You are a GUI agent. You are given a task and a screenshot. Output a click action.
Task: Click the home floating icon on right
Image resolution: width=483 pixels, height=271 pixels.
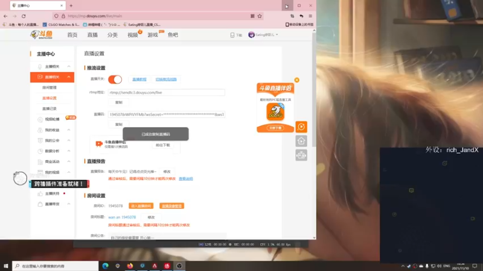pyautogui.click(x=301, y=141)
